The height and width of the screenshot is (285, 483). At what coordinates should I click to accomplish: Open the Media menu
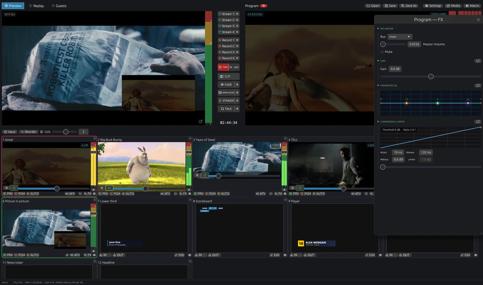tap(453, 6)
